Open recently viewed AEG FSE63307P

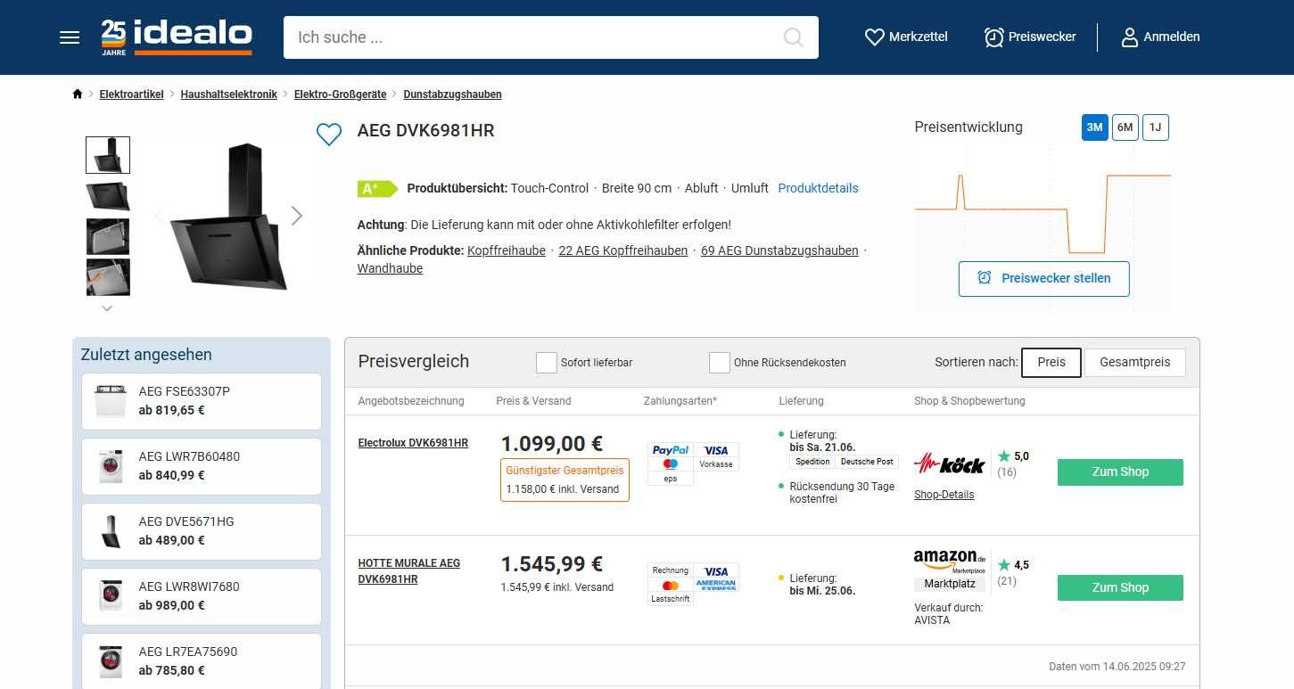(x=202, y=401)
